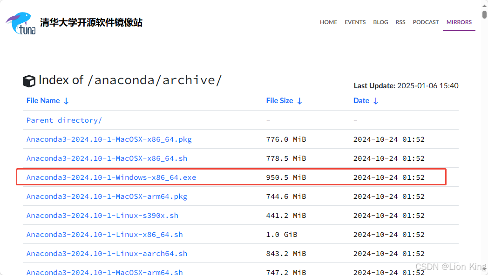Screen dimensions: 488x275
Task: Click the Windows exe row date
Action: click(x=389, y=177)
